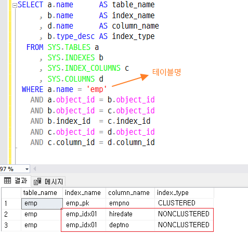Viewport: 248px width, 235px height.
Task: Click b.index_id in the join condition
Action: click(x=69, y=121)
